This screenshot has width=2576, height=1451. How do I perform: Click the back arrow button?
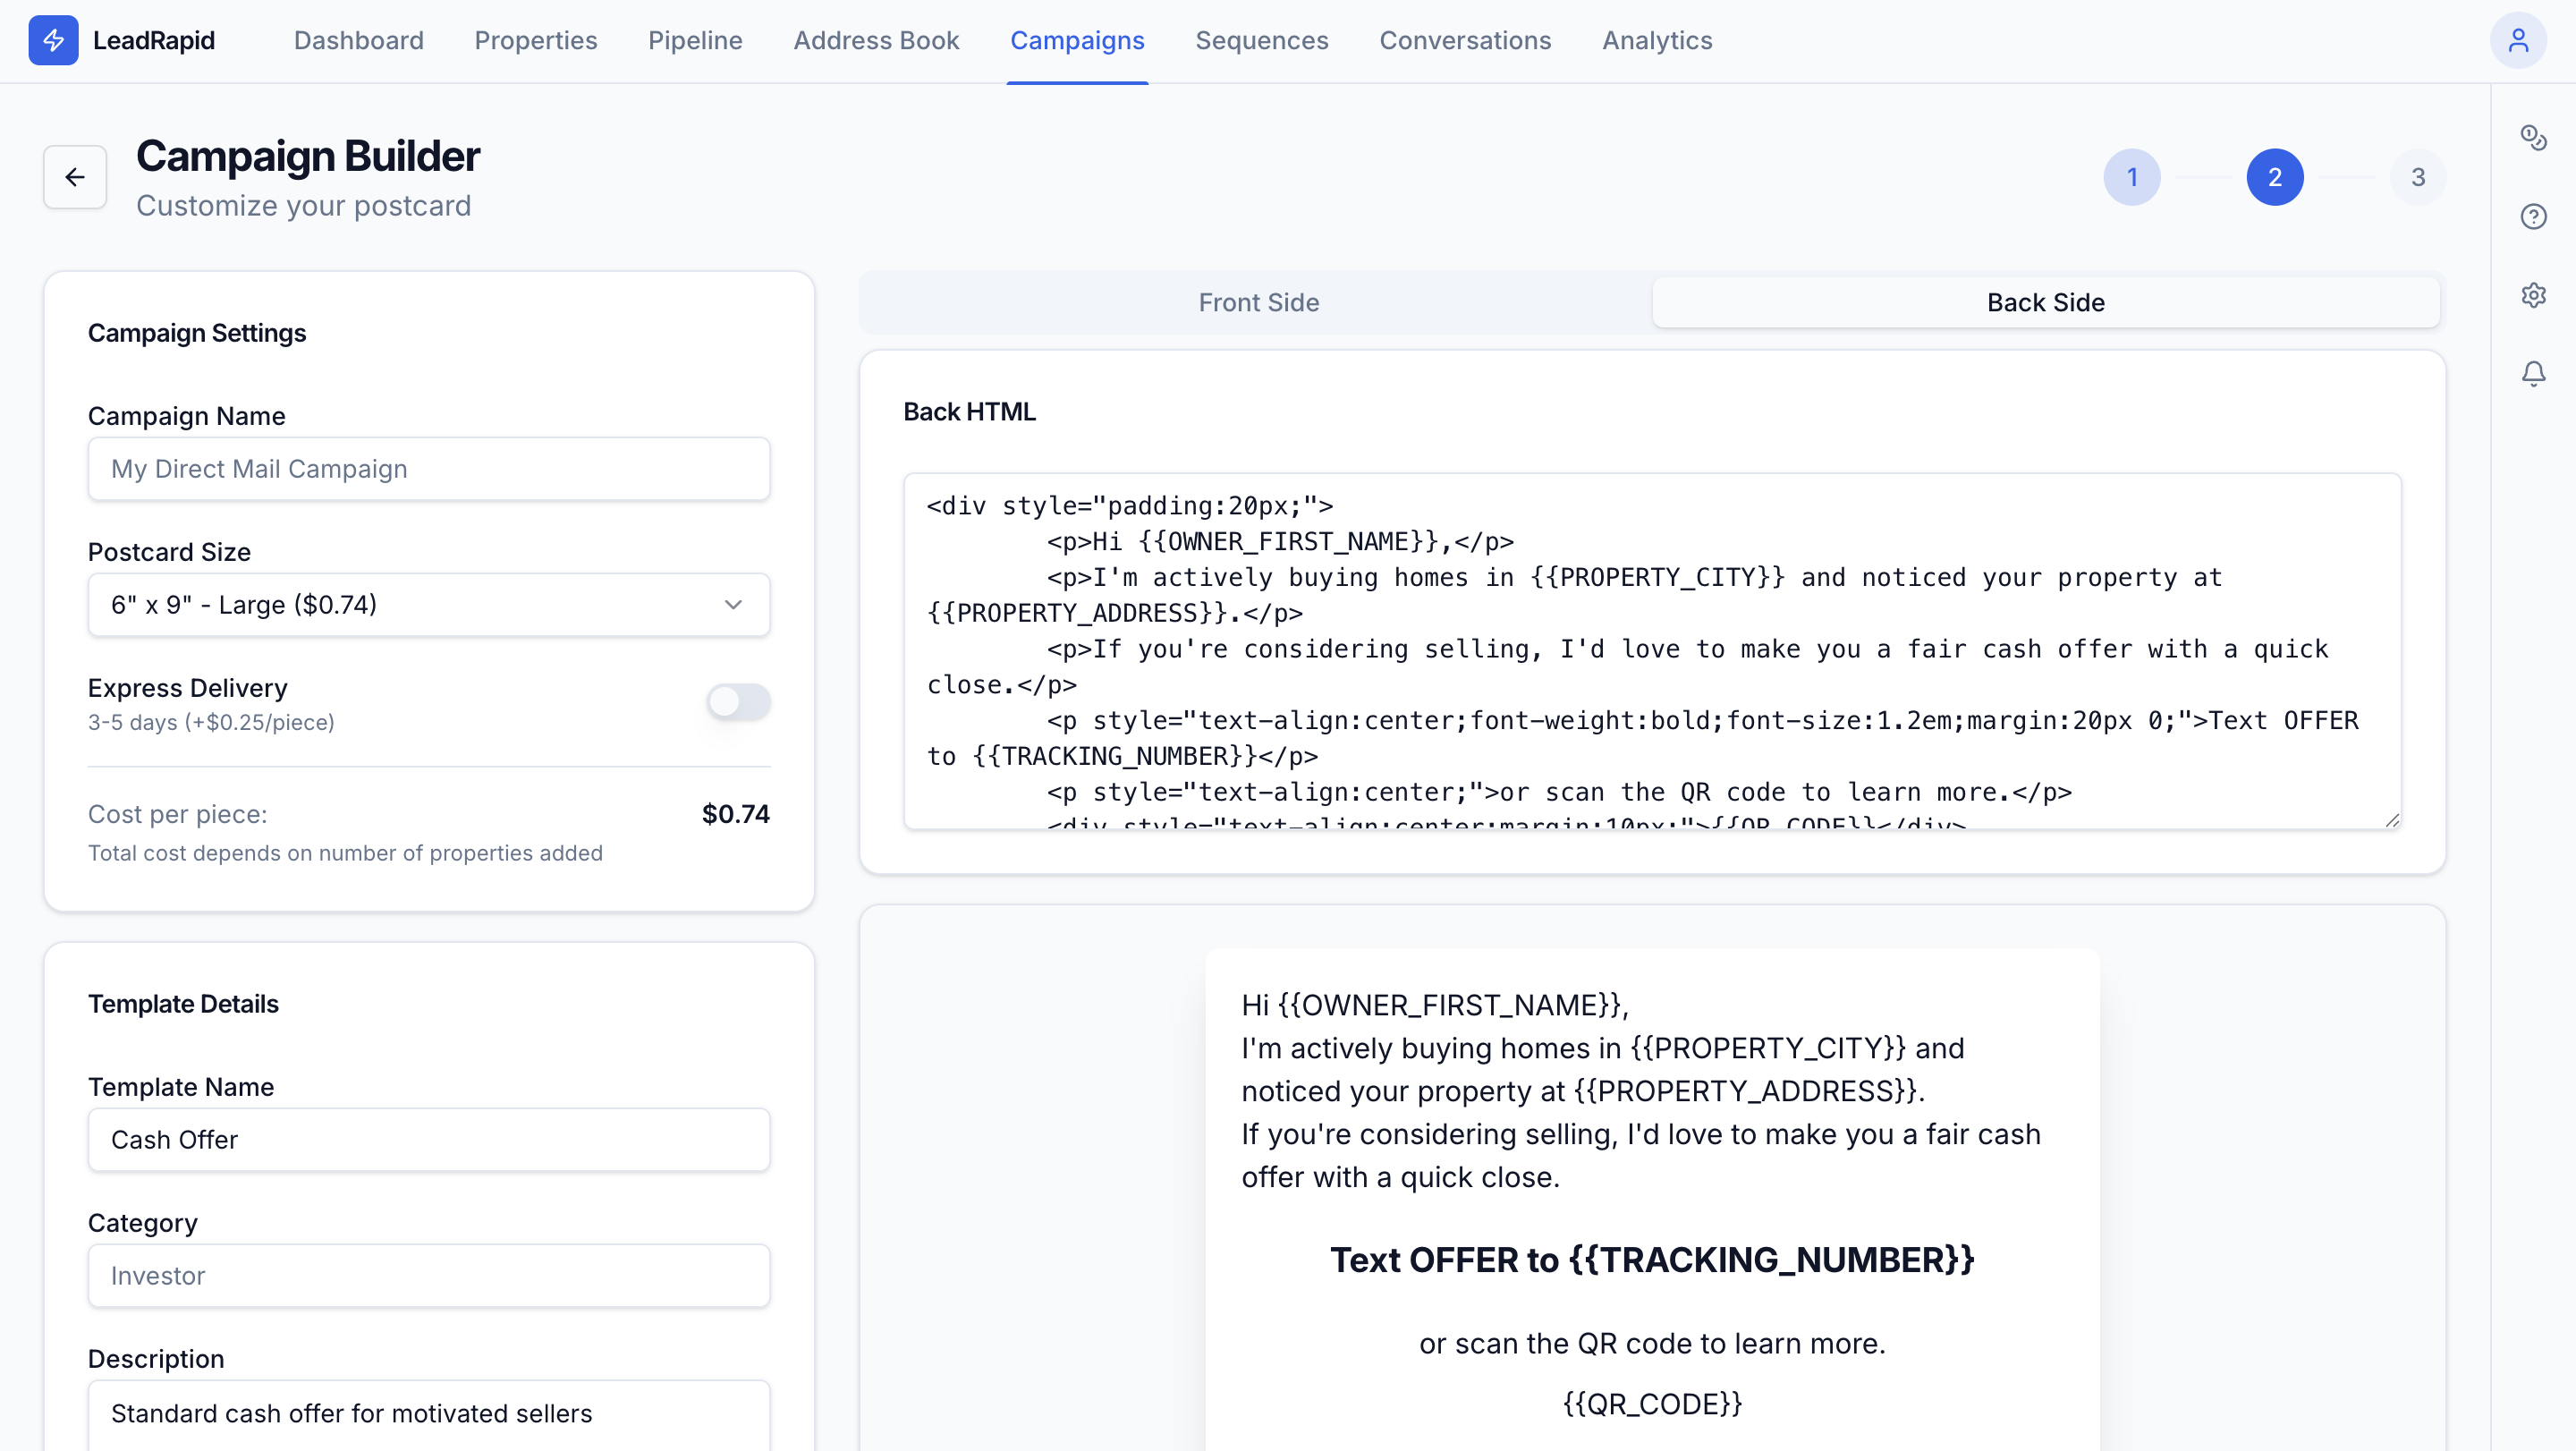[75, 177]
